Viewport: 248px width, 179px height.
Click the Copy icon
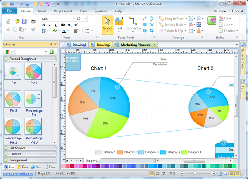[14, 29]
